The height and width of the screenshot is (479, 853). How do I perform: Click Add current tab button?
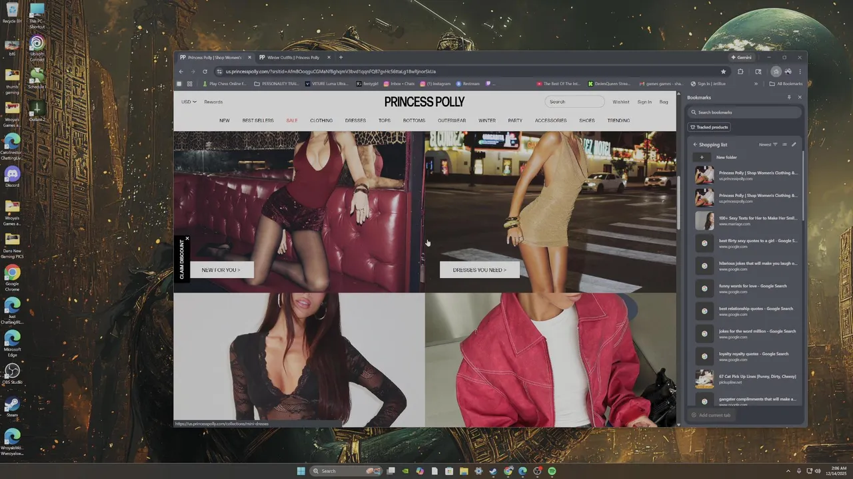click(711, 415)
